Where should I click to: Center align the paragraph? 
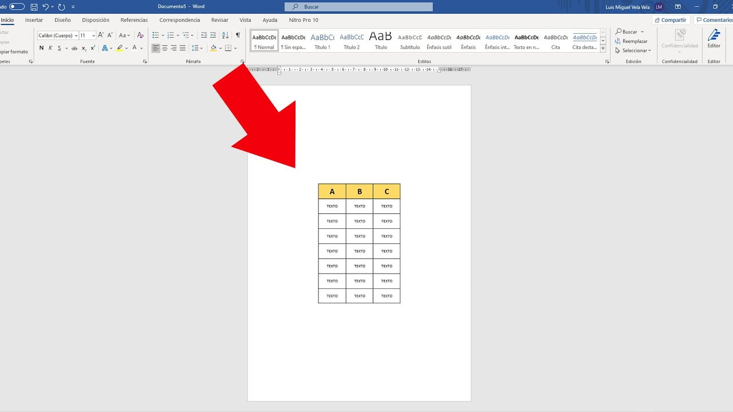click(x=165, y=48)
